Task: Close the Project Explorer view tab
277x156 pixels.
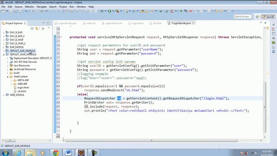Action: [x=25, y=23]
